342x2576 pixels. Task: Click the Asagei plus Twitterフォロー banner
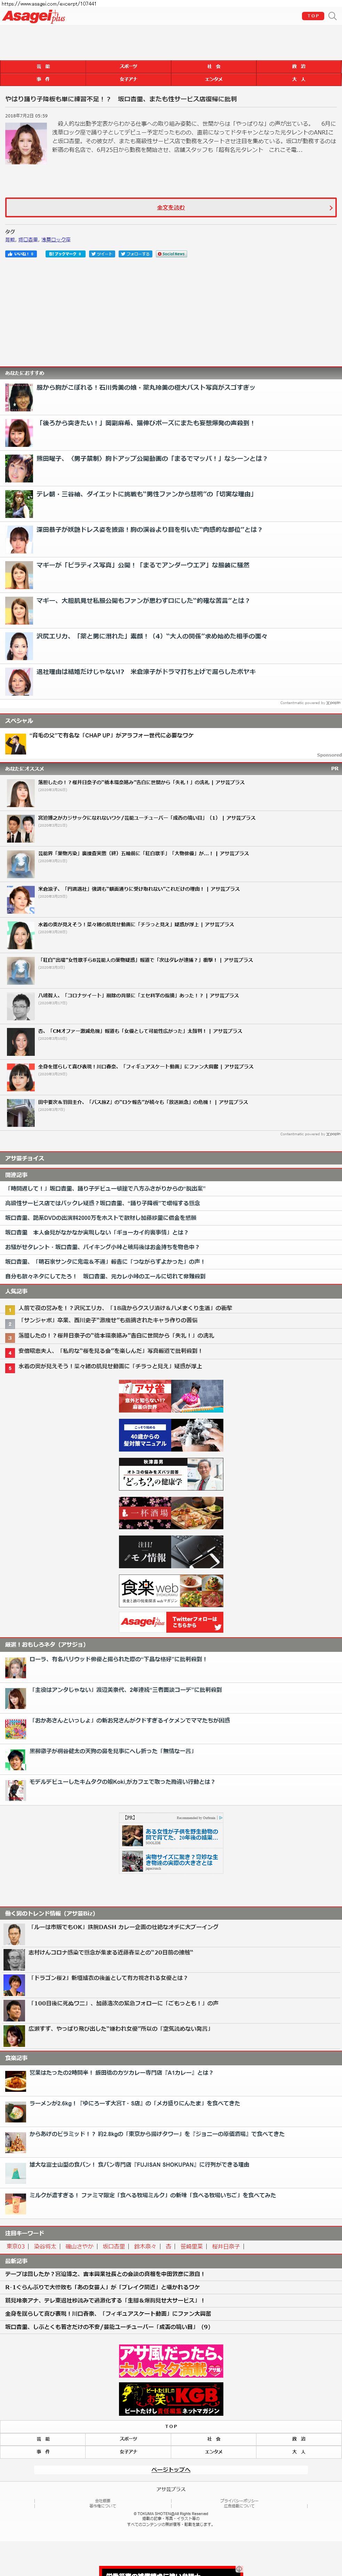[171, 1622]
